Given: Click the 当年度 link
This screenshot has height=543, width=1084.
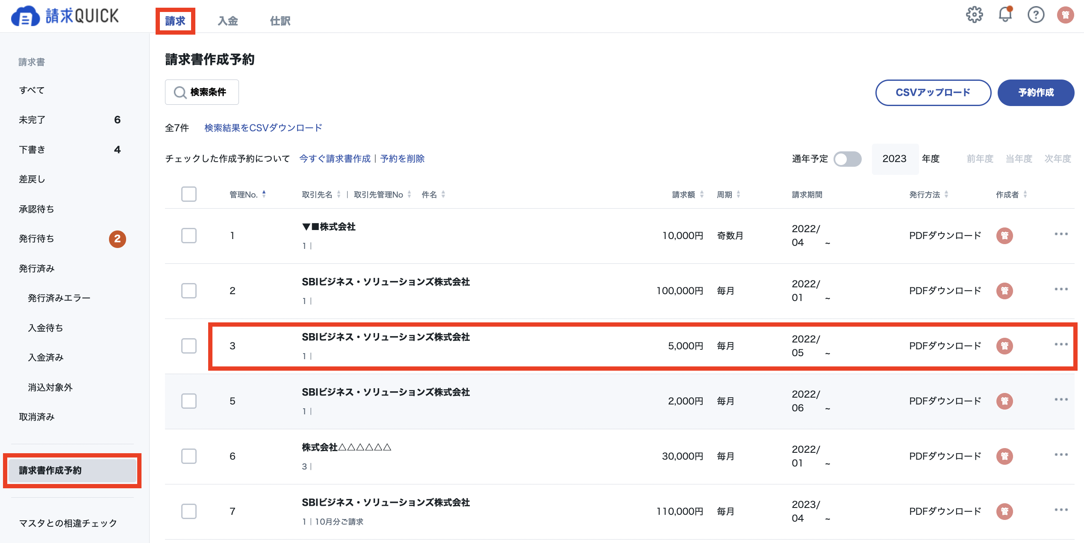Looking at the screenshot, I should pos(1019,159).
